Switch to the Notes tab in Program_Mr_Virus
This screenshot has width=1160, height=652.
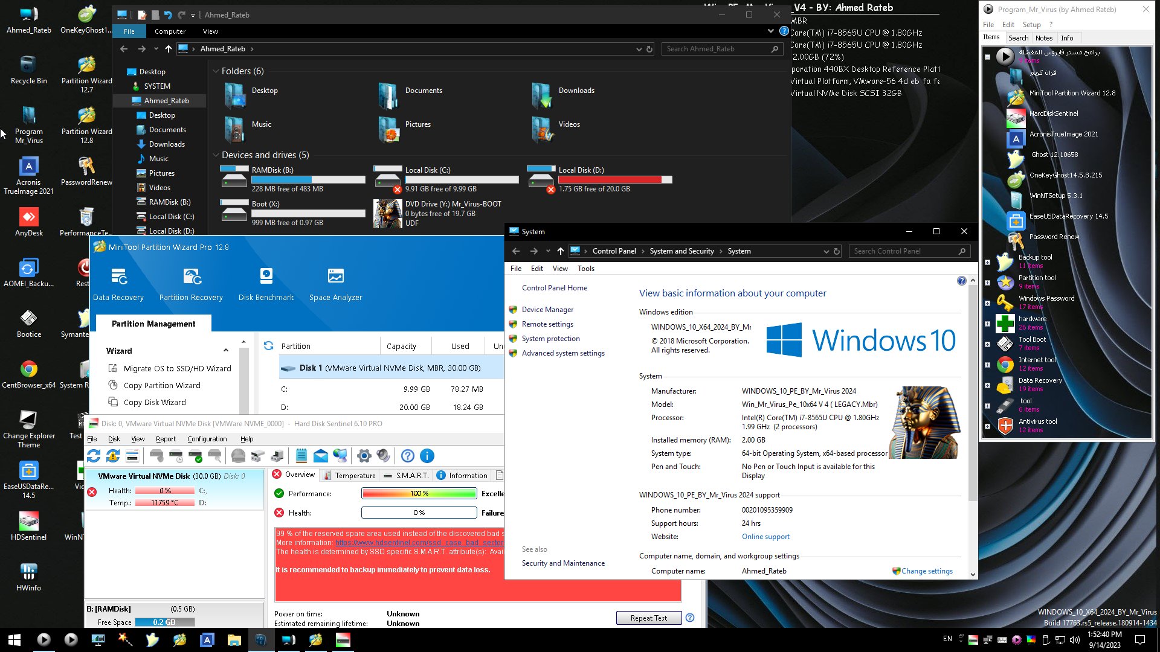(x=1044, y=38)
